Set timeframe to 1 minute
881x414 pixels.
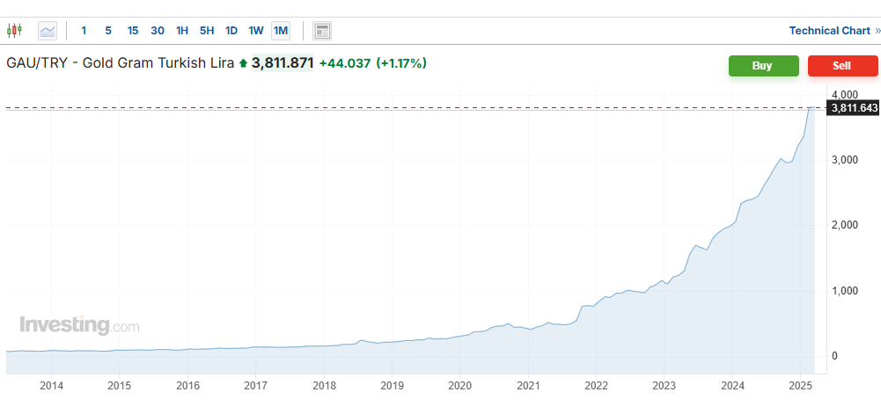point(84,31)
